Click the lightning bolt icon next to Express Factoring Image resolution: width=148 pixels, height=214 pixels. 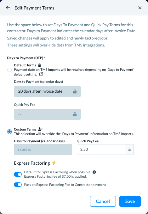coord(54,163)
